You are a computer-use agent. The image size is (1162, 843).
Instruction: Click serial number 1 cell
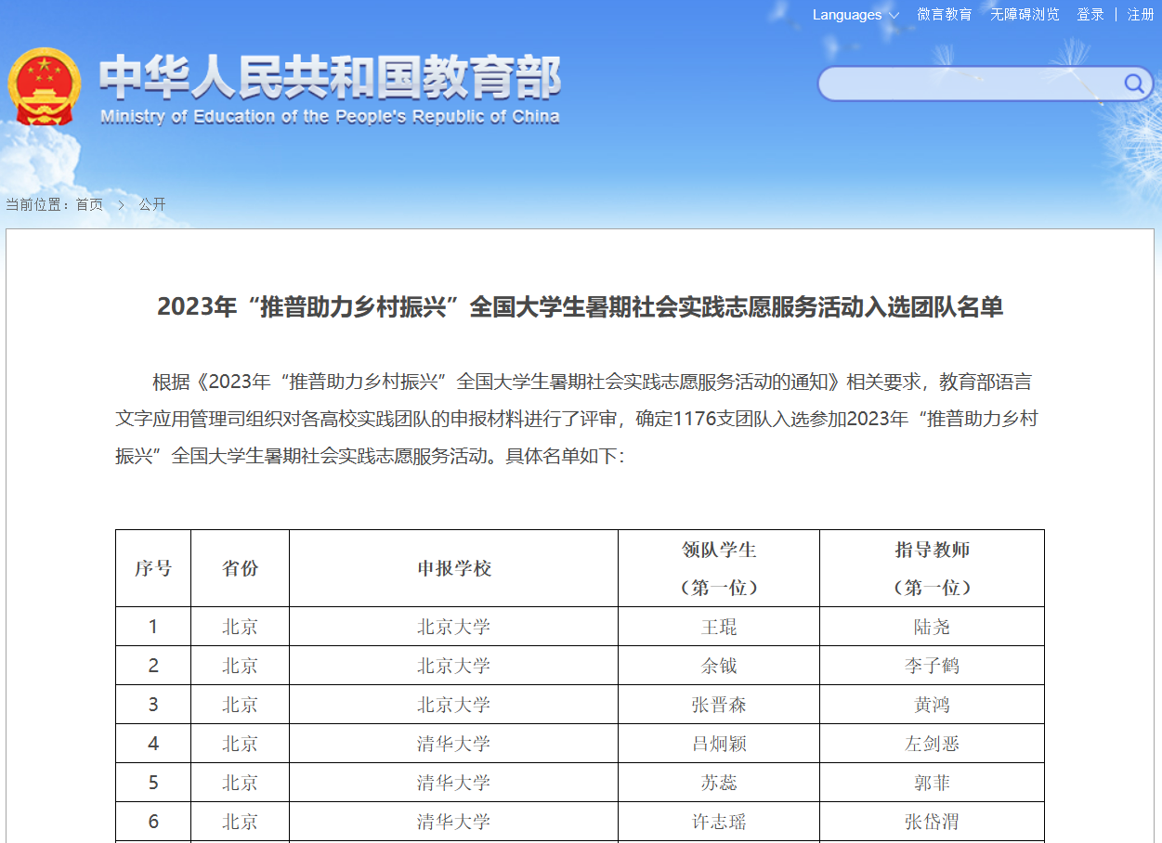tap(153, 627)
